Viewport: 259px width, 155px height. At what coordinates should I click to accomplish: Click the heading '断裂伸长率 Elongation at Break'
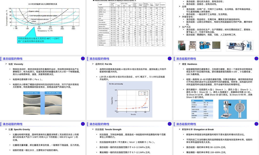(x=198, y=129)
